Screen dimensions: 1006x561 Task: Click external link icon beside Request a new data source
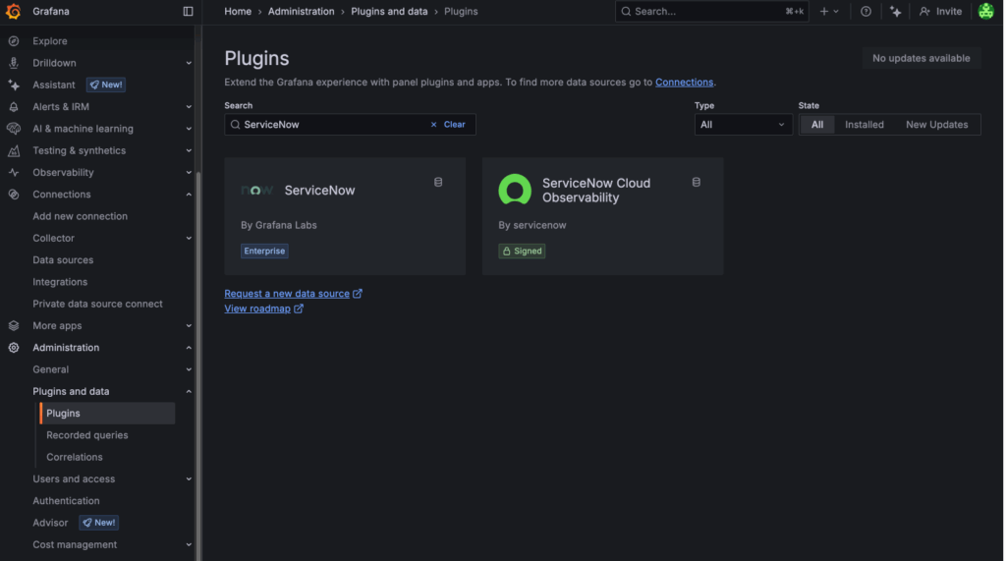pos(358,294)
